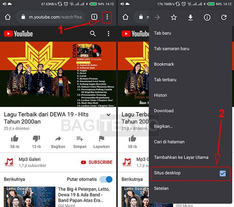Tap the lock icon beside m.youtube.com
The width and height of the screenshot is (234, 207).
23,17
